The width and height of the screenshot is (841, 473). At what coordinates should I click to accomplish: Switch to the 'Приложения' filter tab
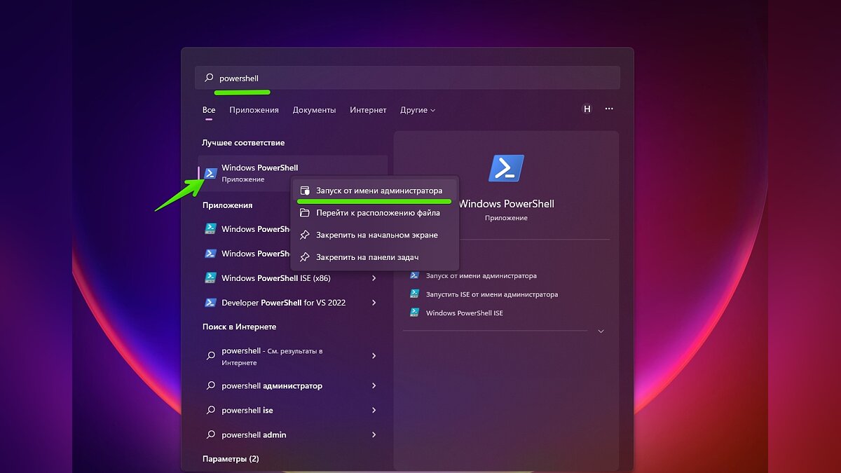point(254,110)
